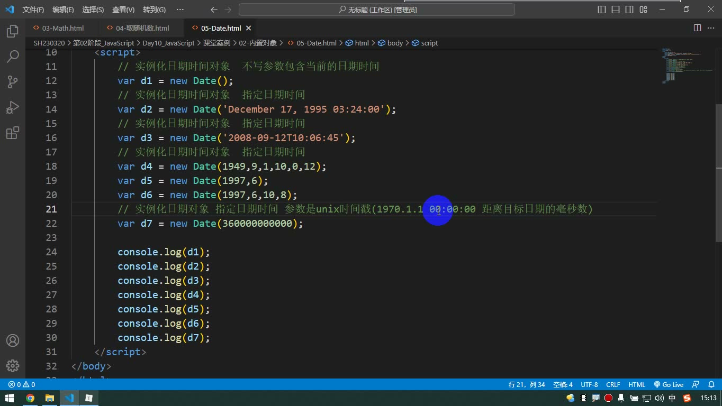This screenshot has width=722, height=406.
Task: Expand the overflow menu ellipsis in menu bar
Action: click(180, 10)
